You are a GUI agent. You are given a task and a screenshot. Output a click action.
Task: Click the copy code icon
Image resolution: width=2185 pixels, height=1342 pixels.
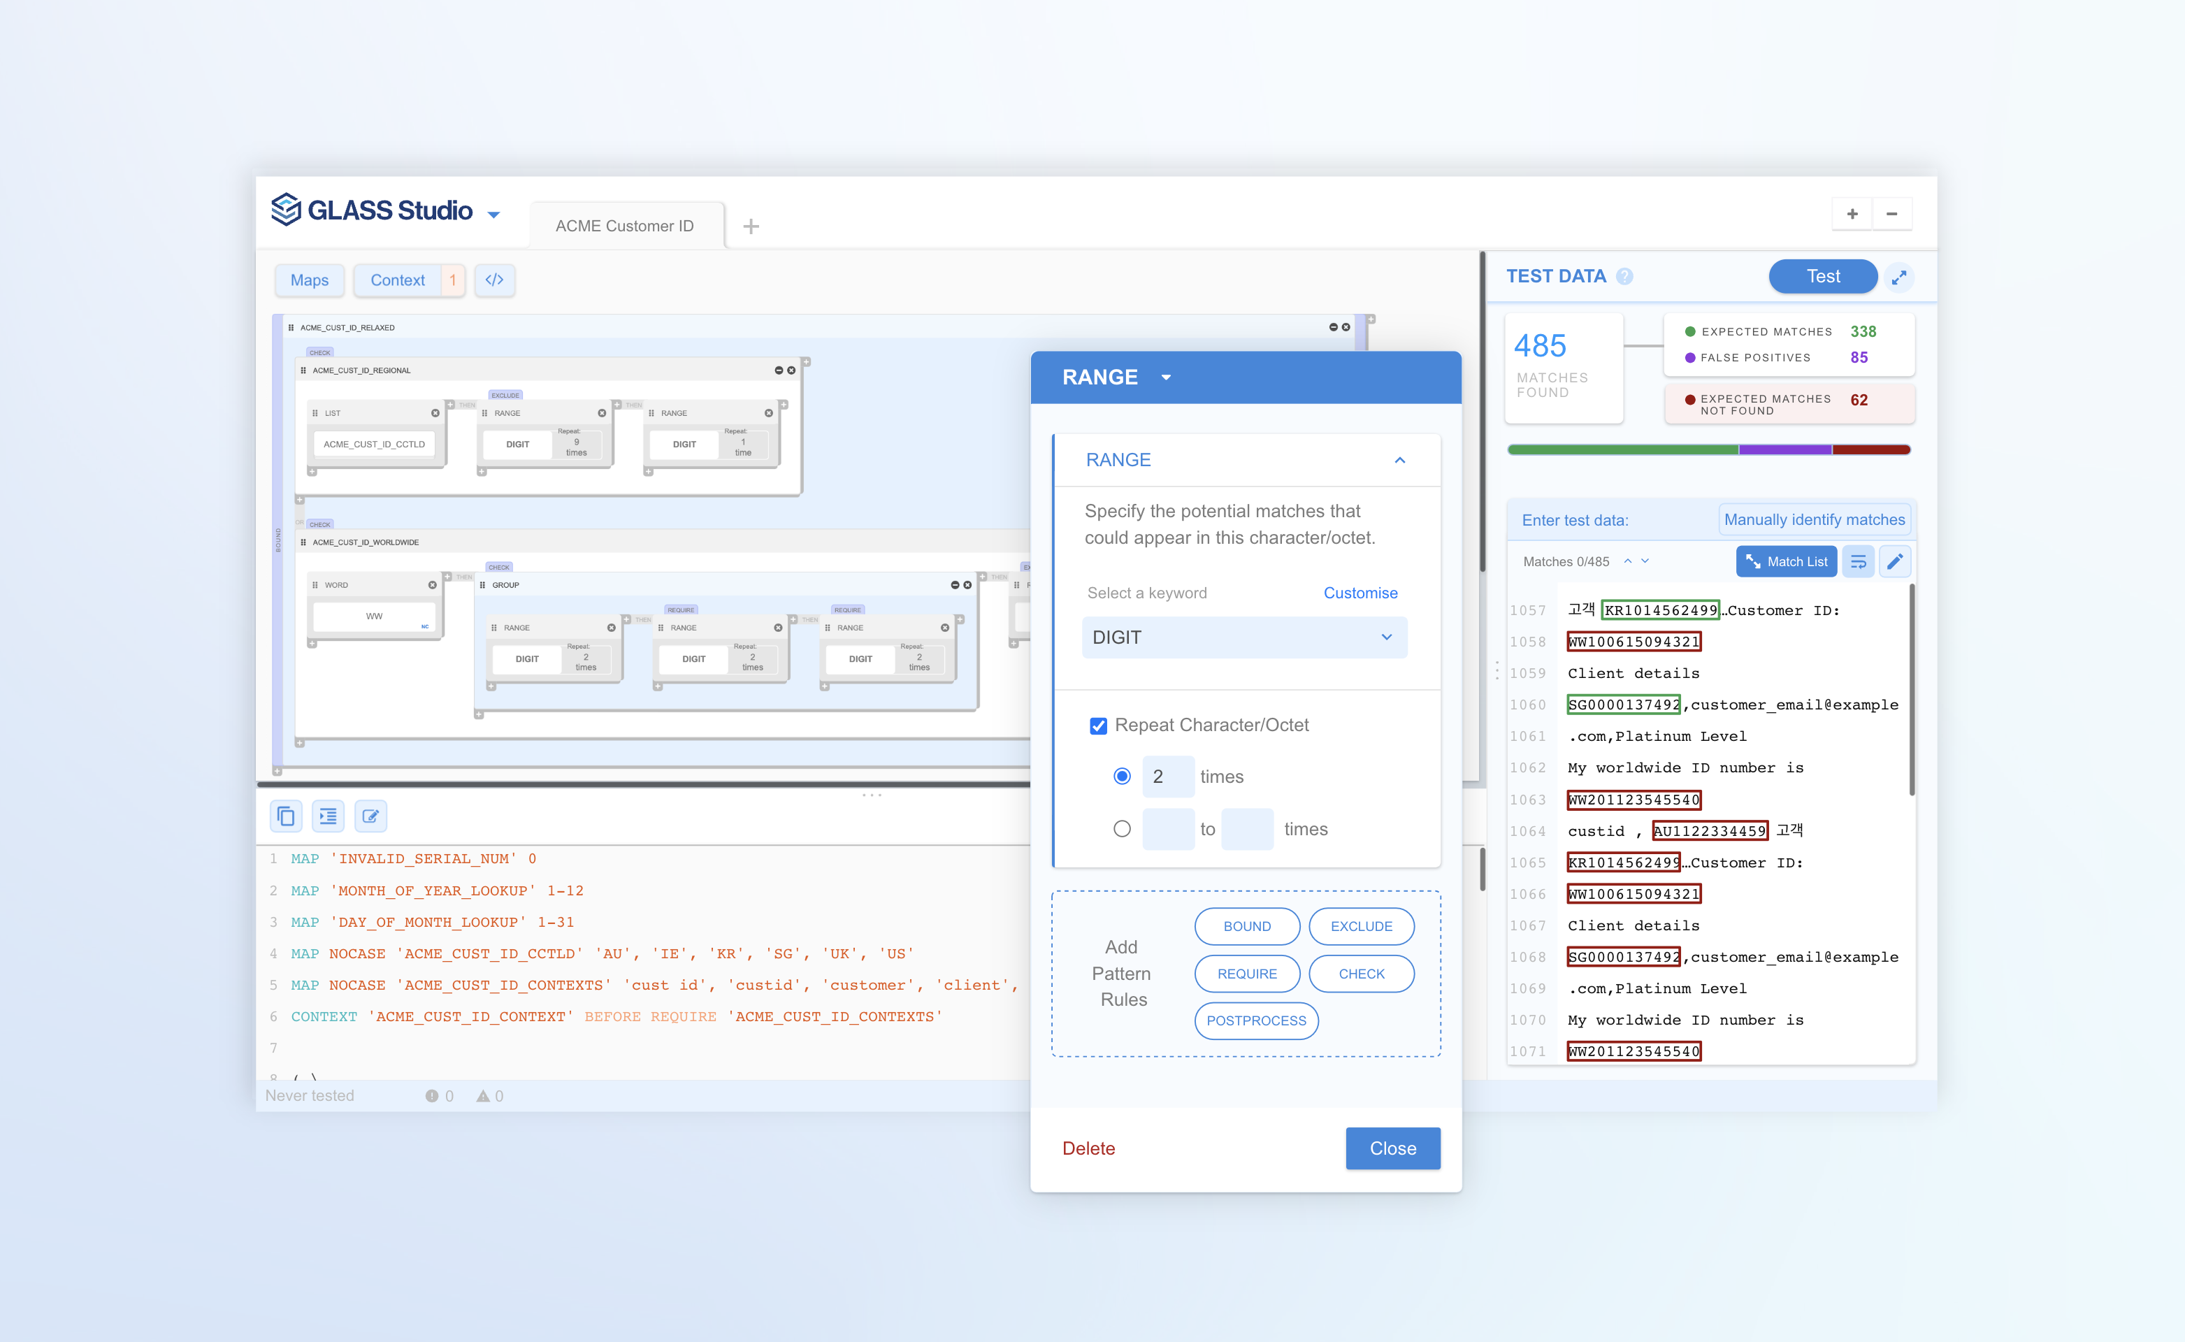click(x=286, y=816)
